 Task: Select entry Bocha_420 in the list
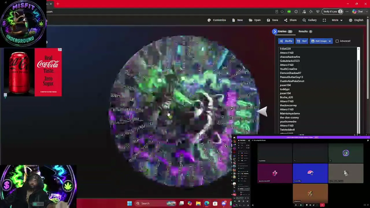(286, 97)
